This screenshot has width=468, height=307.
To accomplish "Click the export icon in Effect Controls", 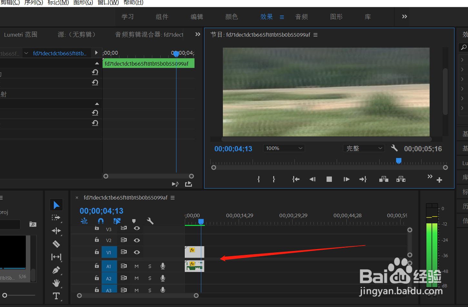I will [189, 184].
